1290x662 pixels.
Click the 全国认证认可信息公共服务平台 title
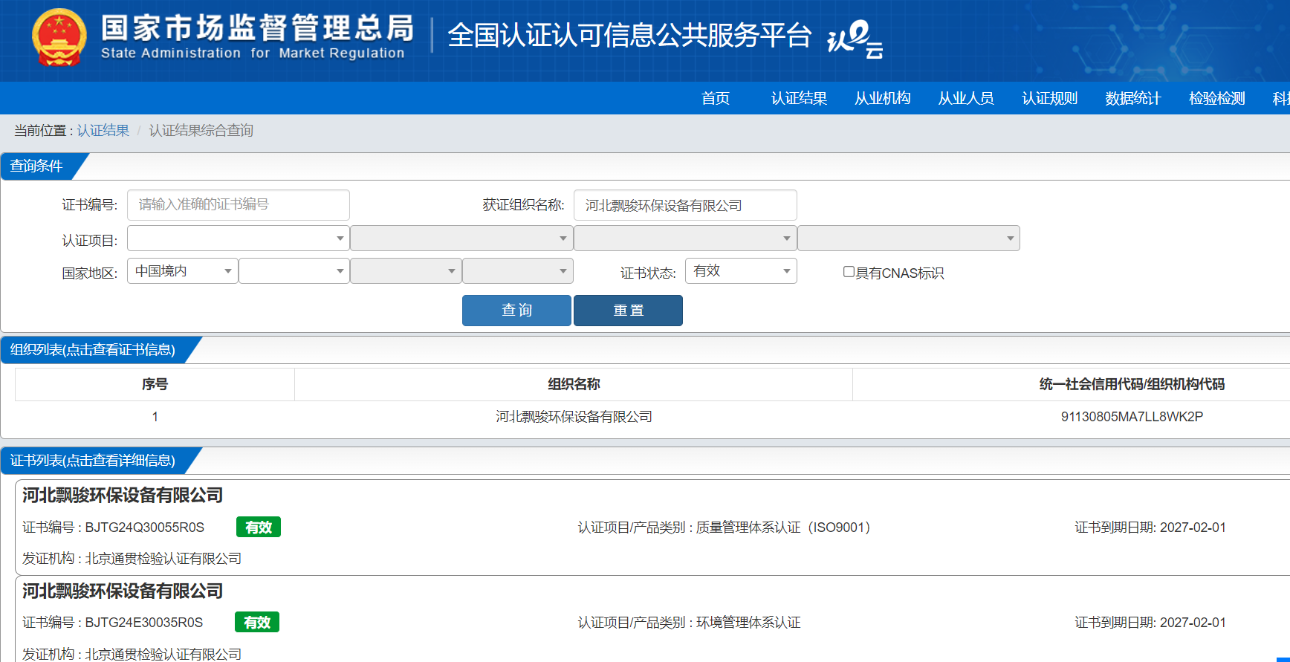tap(629, 36)
